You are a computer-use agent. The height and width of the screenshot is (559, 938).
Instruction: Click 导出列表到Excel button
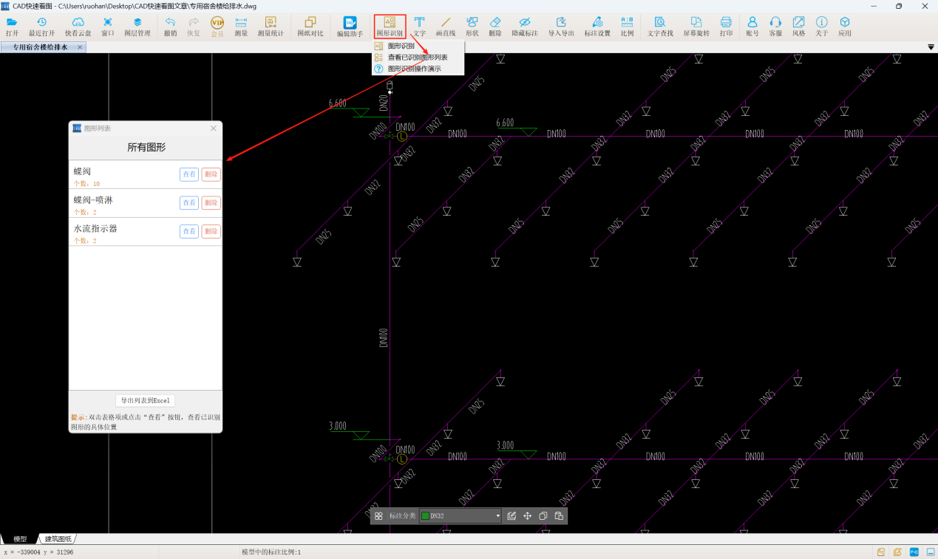pos(146,400)
